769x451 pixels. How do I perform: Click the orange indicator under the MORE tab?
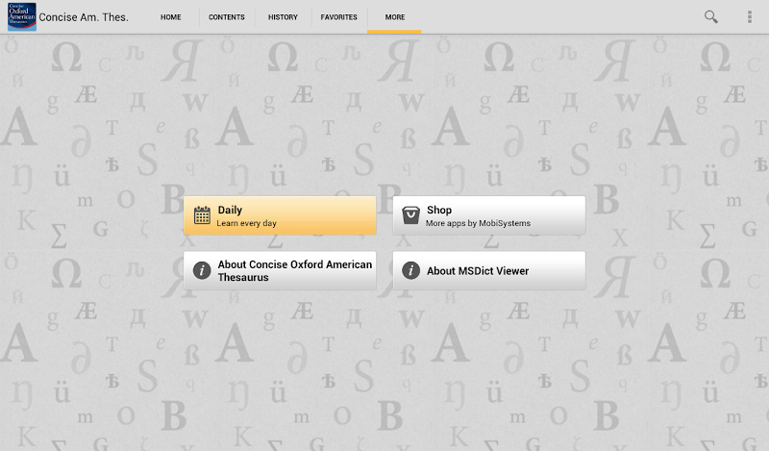pos(394,32)
